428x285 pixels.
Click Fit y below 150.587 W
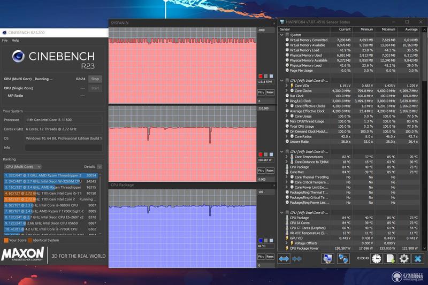click(261, 171)
